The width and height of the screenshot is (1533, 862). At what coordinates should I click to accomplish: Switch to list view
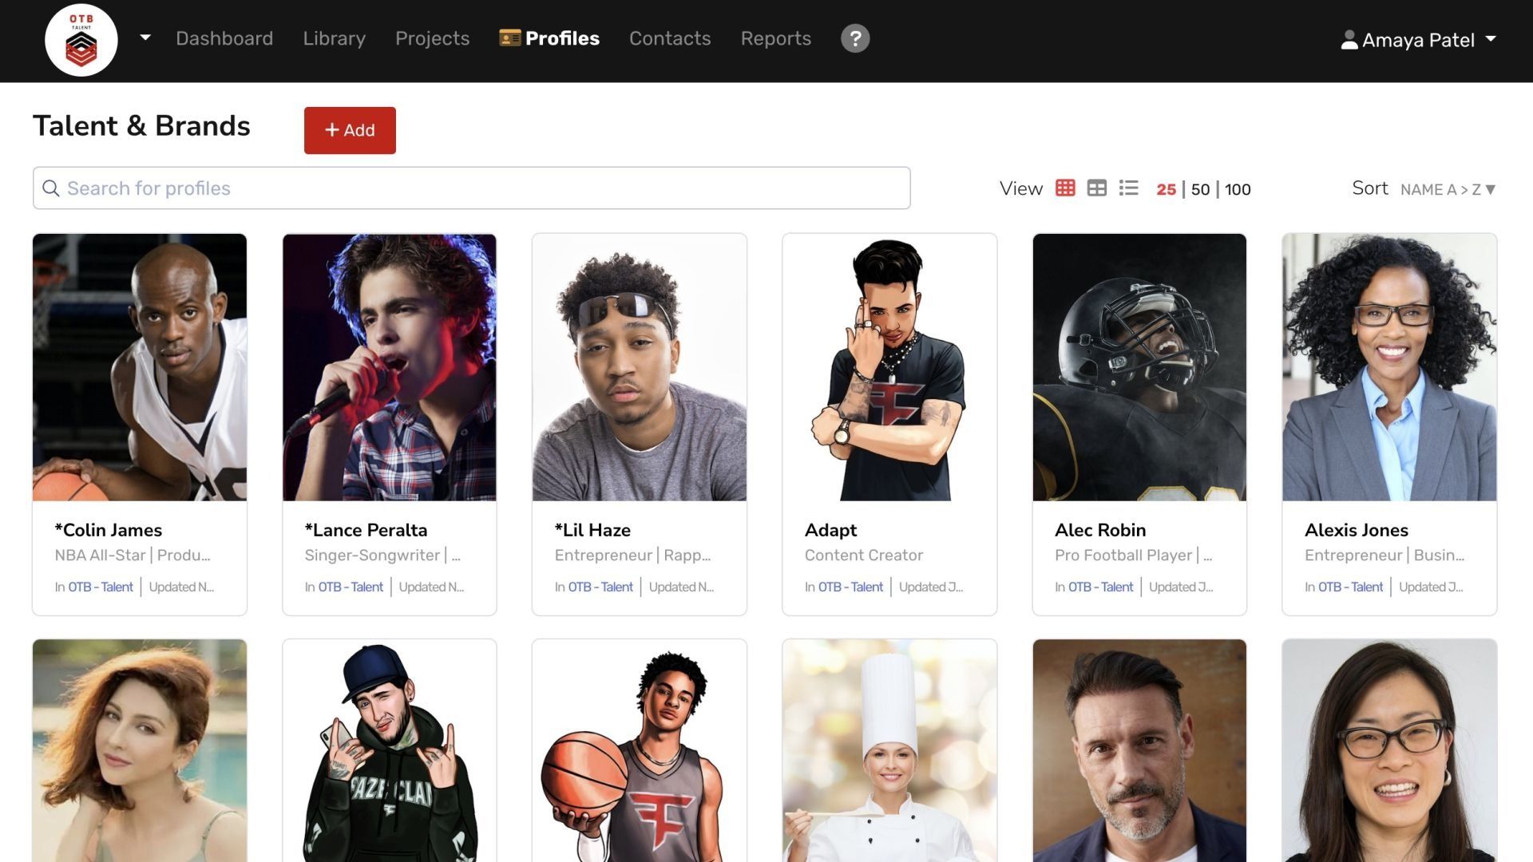pos(1128,188)
